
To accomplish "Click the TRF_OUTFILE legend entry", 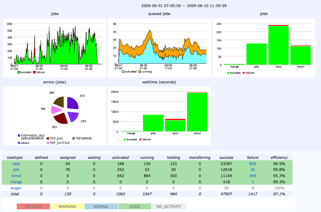I will pyautogui.click(x=58, y=143).
